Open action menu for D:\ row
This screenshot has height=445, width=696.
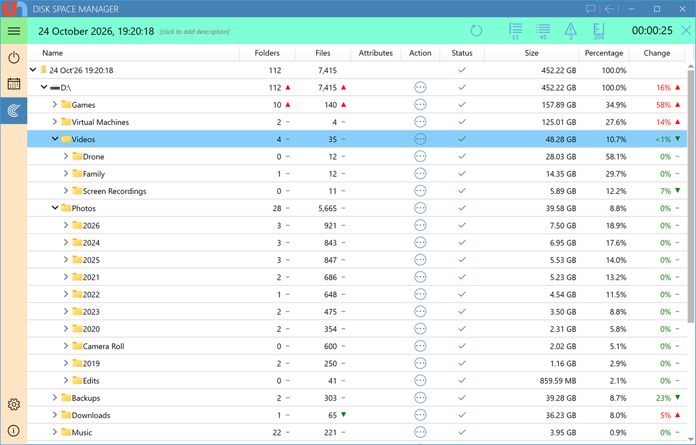(x=420, y=87)
